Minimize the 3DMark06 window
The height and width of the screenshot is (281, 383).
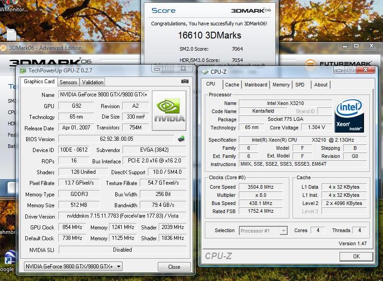[345, 46]
